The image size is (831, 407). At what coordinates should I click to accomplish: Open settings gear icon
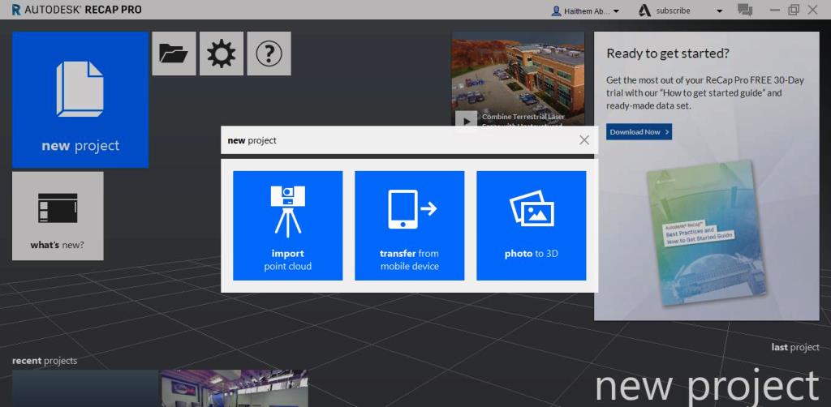click(x=222, y=54)
